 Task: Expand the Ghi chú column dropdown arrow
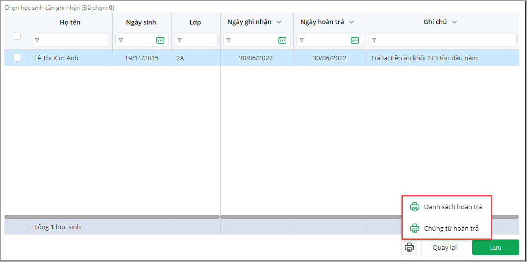pyautogui.click(x=454, y=22)
